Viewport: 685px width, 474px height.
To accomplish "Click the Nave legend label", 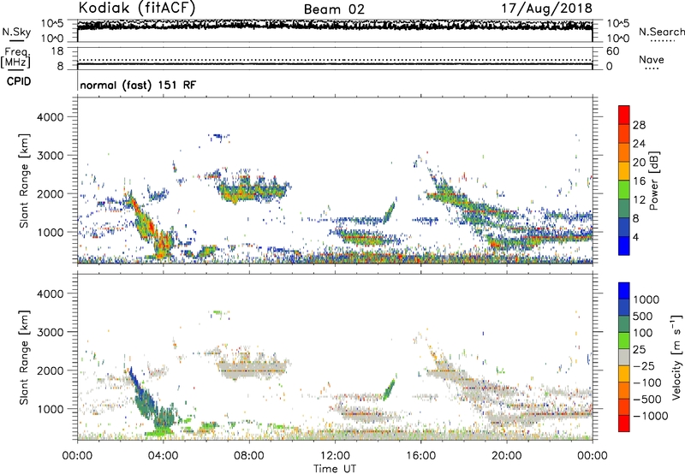I will pos(651,59).
